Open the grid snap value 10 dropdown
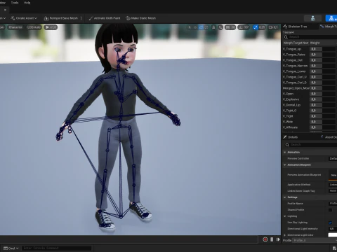Screen dimensions: 337x252 233,27
